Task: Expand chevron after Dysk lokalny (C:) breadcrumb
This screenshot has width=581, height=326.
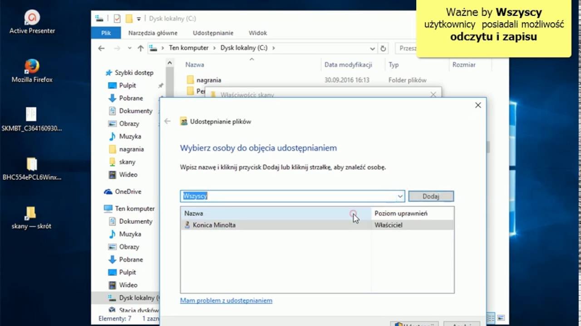Action: click(274, 48)
